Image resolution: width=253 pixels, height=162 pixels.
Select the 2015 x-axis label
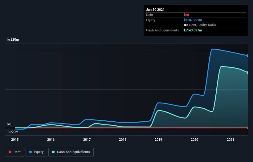click(15, 140)
